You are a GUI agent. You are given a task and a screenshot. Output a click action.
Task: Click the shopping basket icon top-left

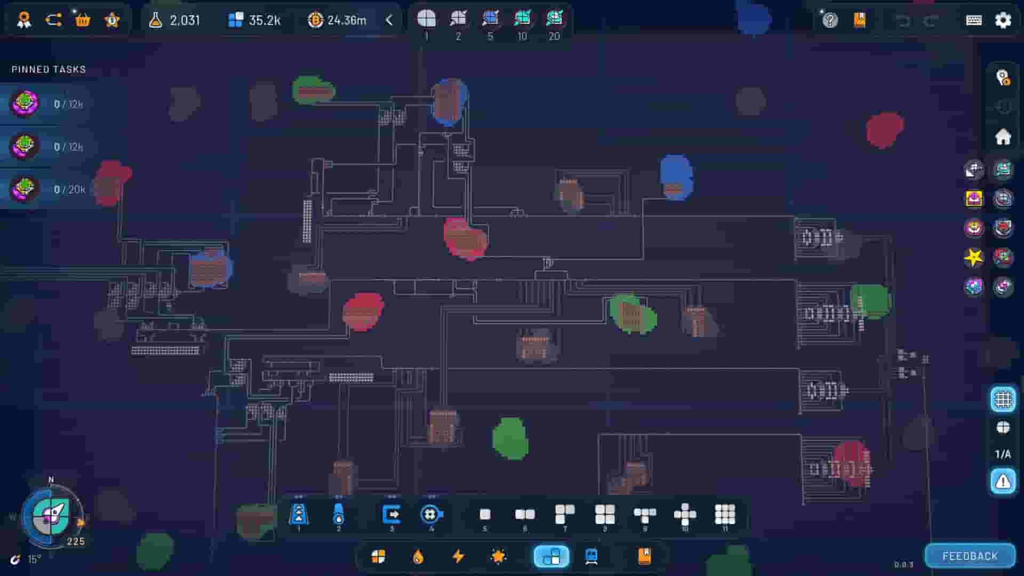tap(83, 20)
